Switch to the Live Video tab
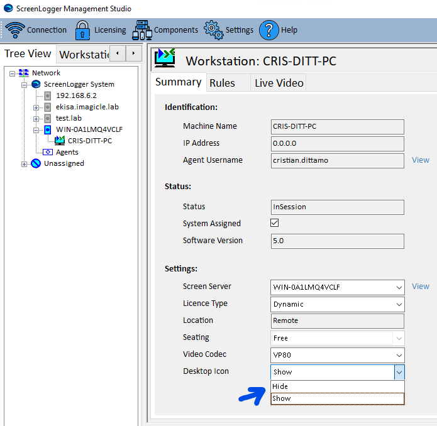 (x=279, y=83)
